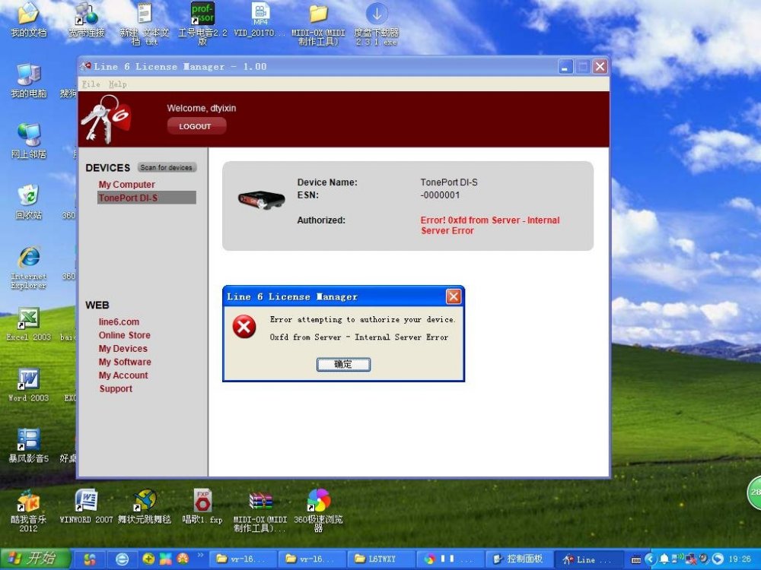Click the LOGOUT button
Image resolution: width=761 pixels, height=570 pixels.
[x=196, y=126]
